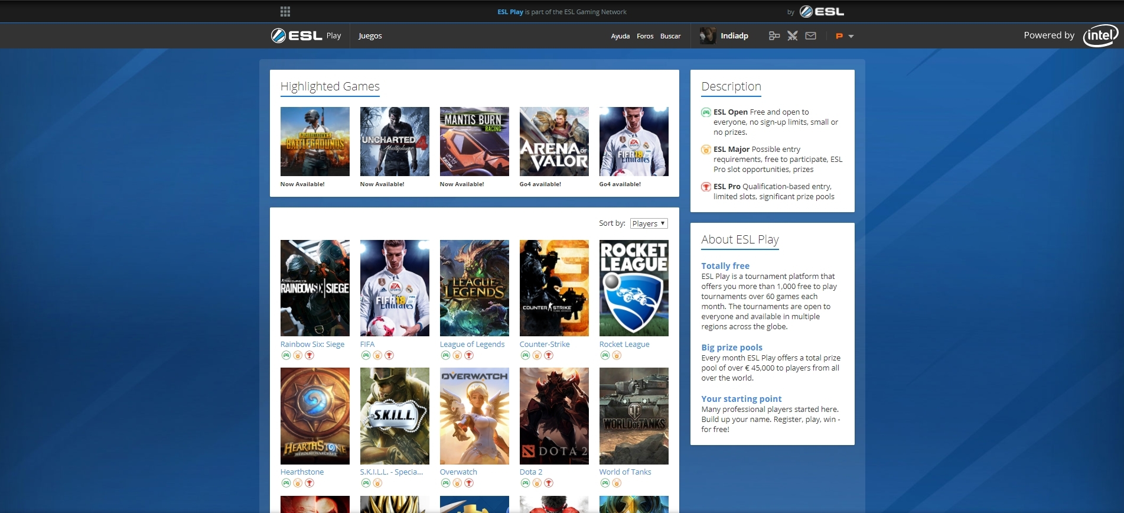Click the Rainbow Six: Siege link

[312, 344]
